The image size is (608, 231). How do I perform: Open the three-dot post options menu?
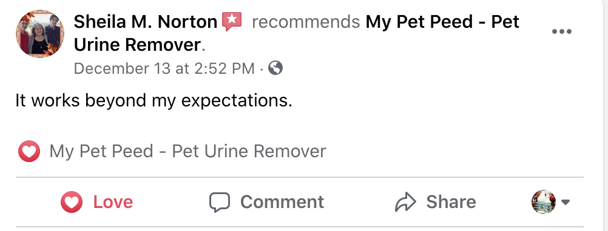pyautogui.click(x=561, y=31)
